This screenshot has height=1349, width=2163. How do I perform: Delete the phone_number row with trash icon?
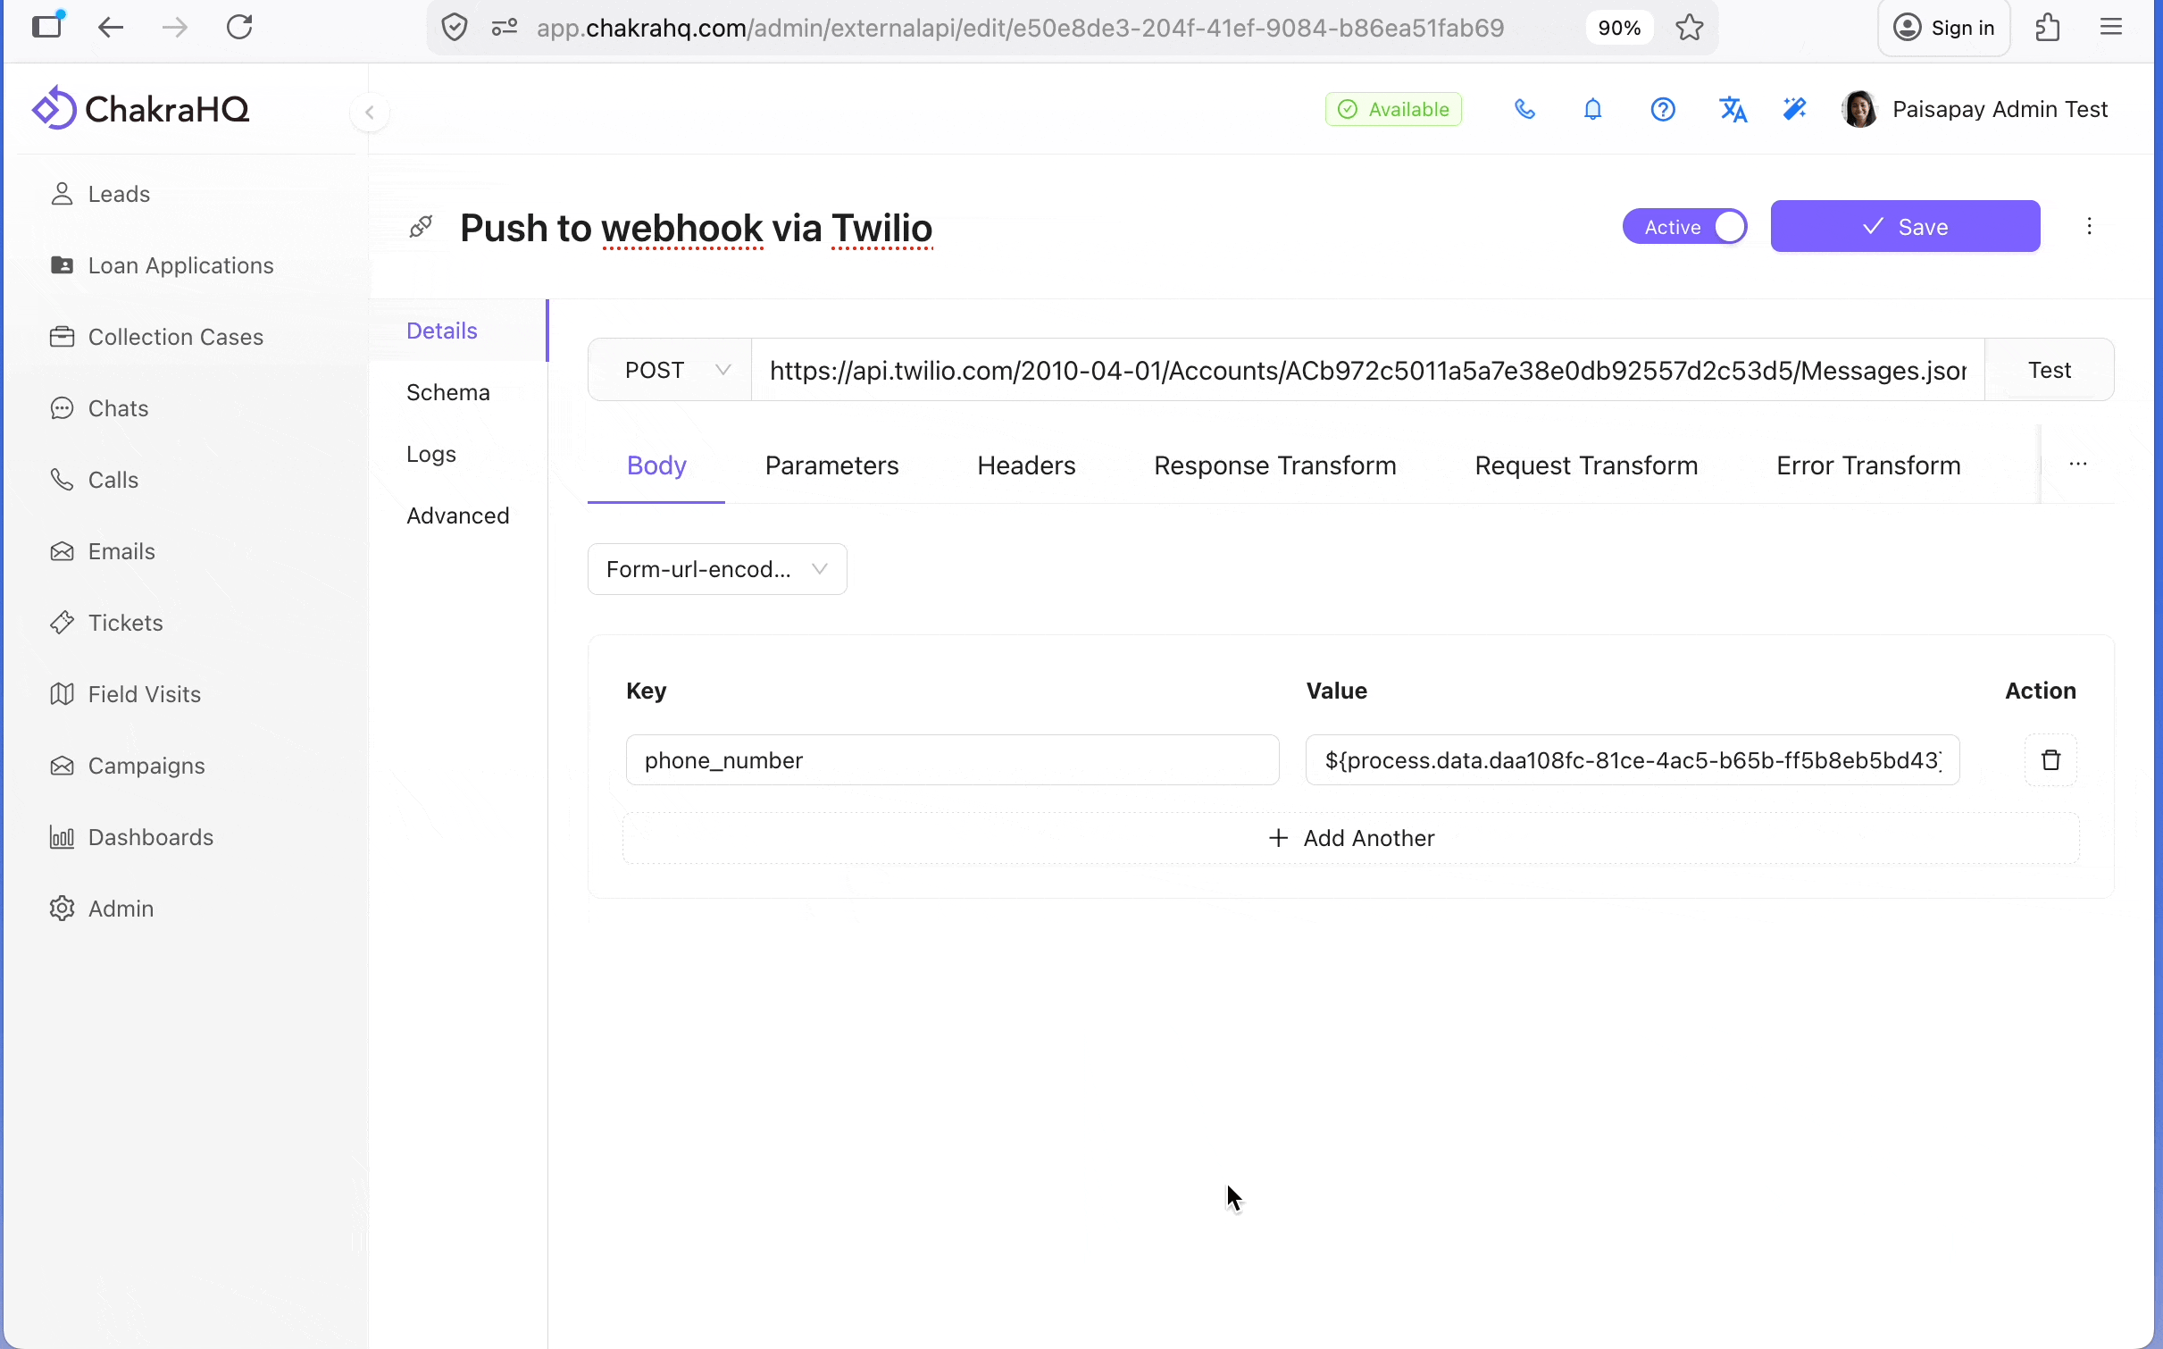coord(2050,760)
